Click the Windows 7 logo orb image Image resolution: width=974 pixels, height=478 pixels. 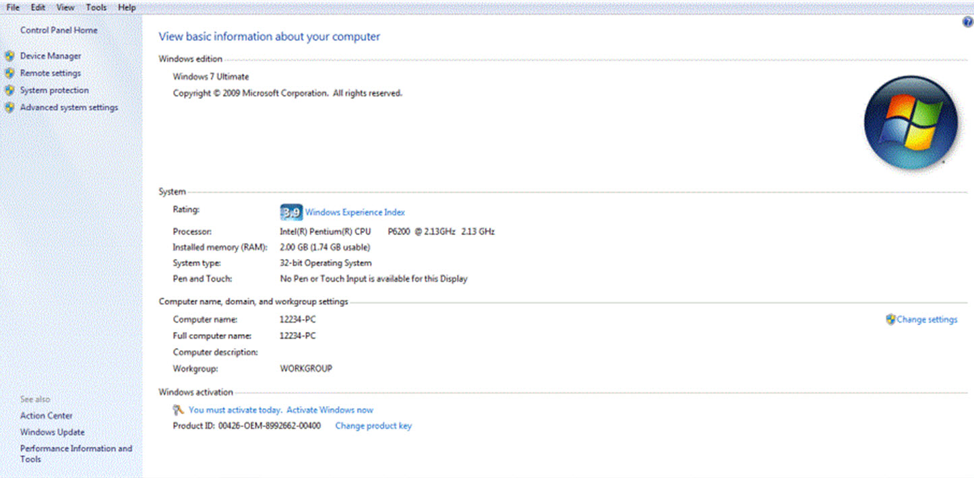(910, 123)
